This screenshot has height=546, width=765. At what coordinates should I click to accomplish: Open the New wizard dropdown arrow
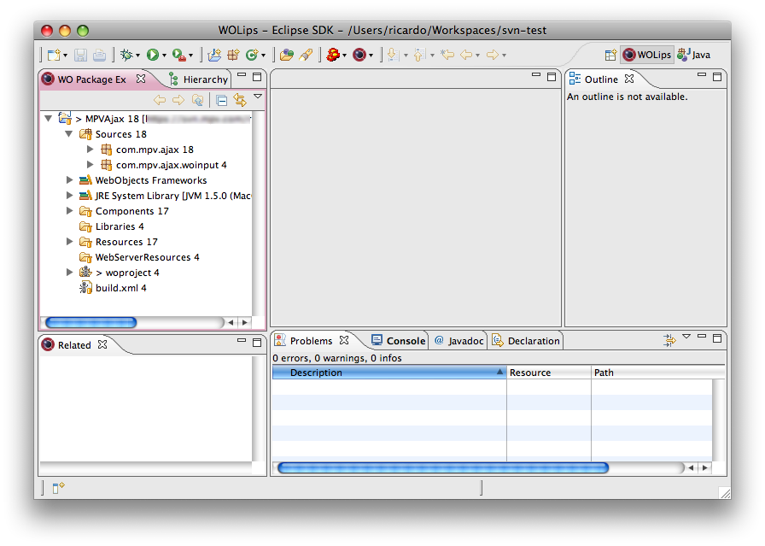(x=65, y=56)
